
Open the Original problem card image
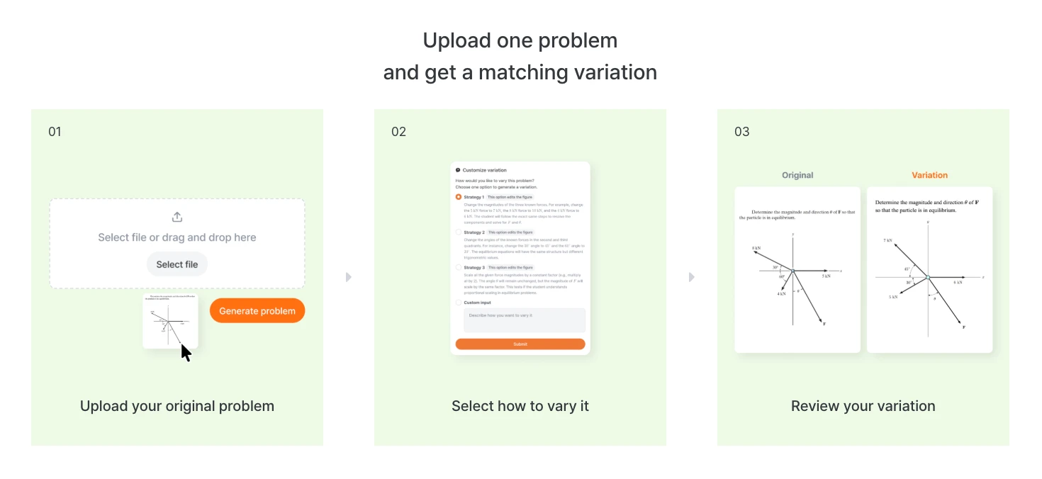pyautogui.click(x=797, y=269)
